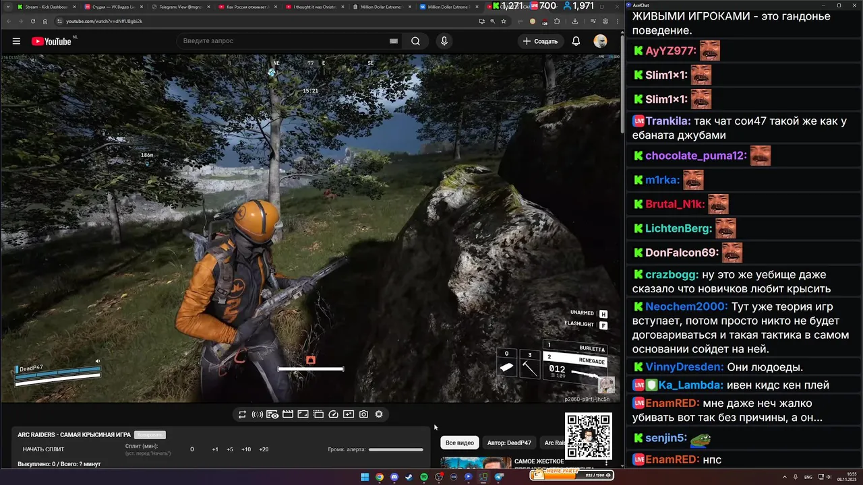This screenshot has height=485, width=863.
Task: Click the recommended video thumbnail below filter chips
Action: [476, 463]
